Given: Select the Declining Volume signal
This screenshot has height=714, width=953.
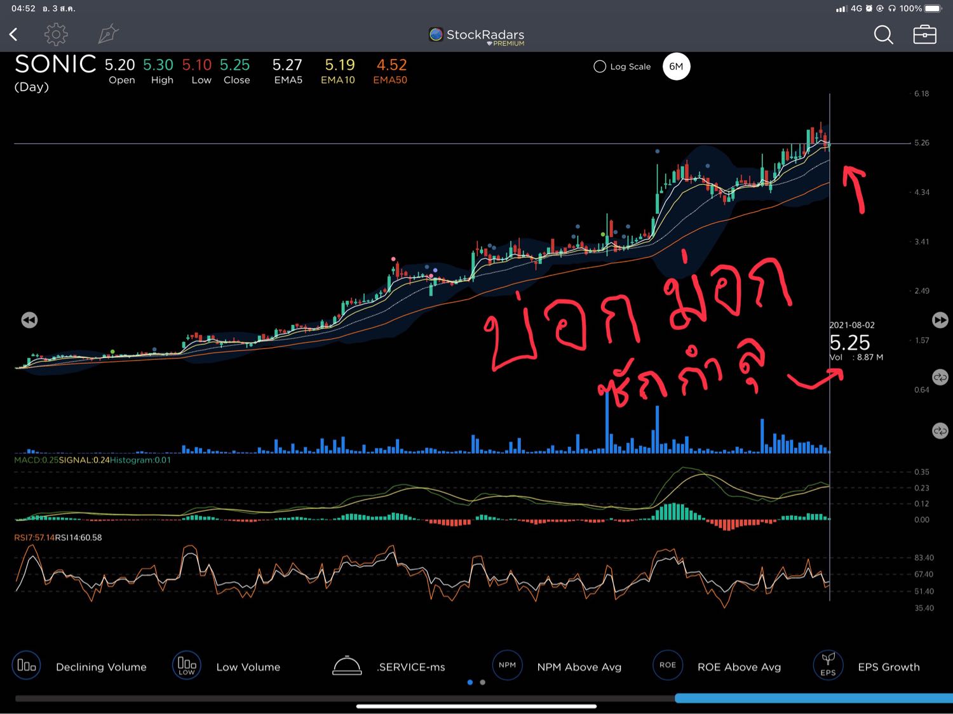Looking at the screenshot, I should click(101, 667).
